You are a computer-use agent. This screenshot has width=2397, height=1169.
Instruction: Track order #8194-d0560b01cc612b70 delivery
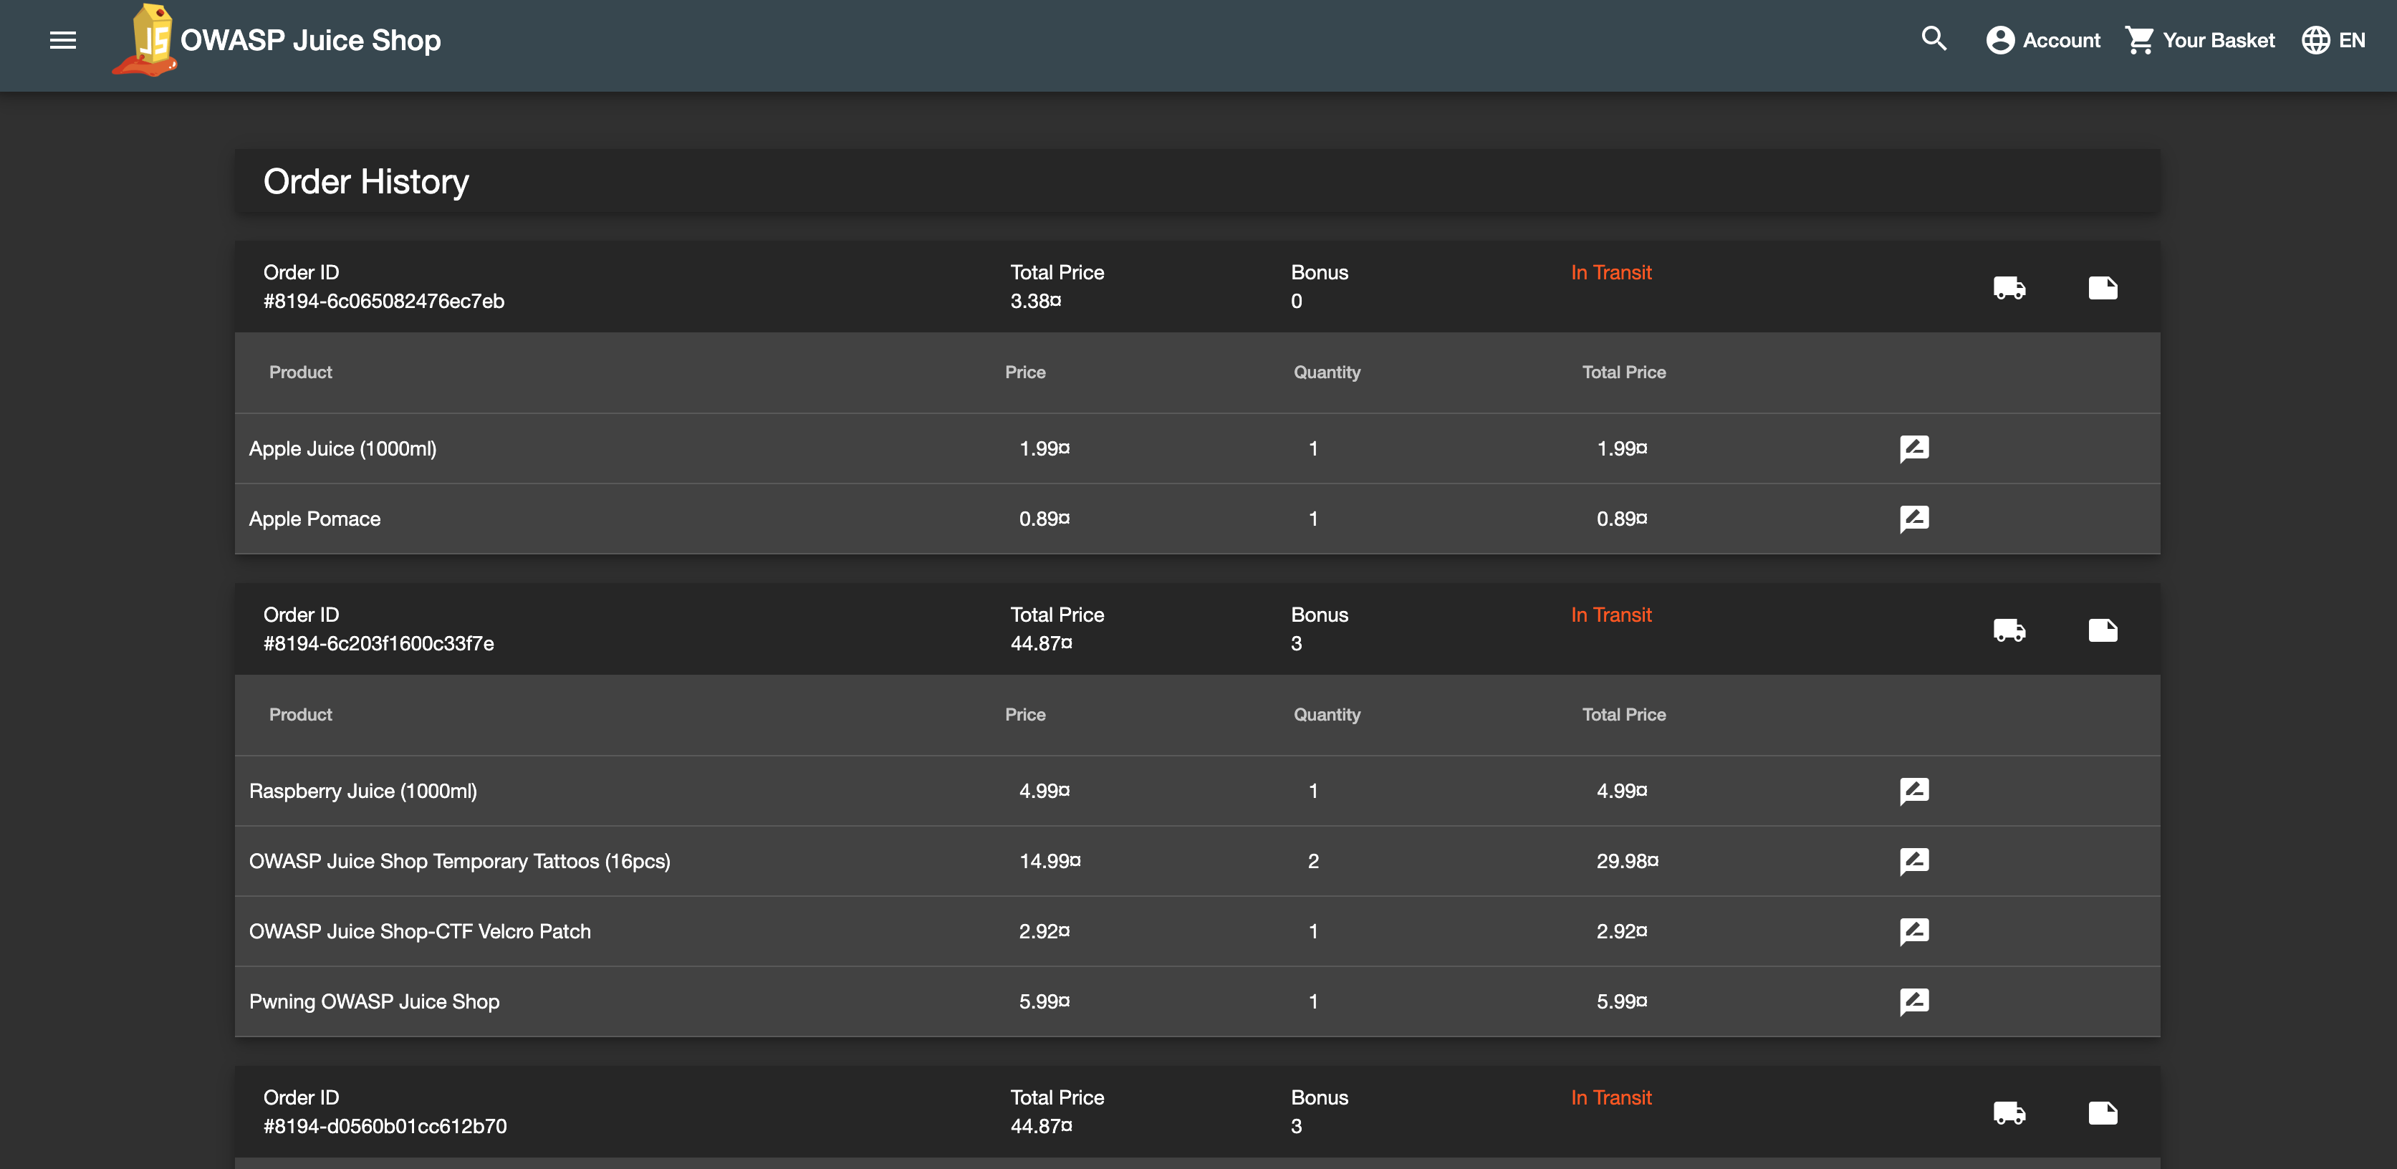click(2009, 1113)
